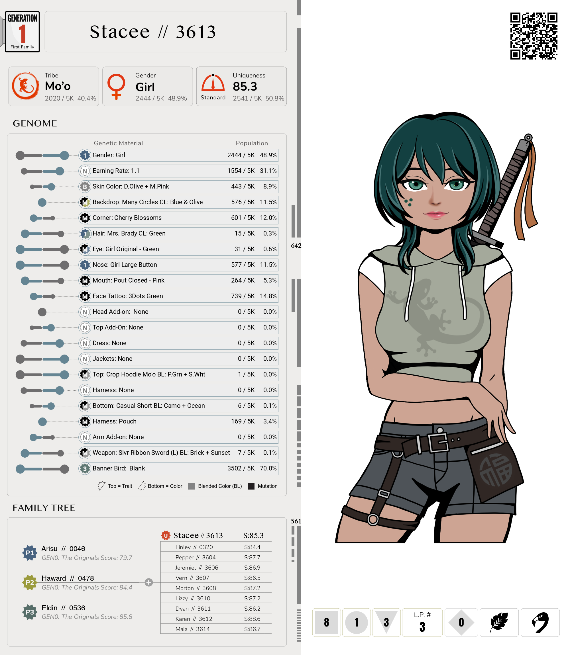Image resolution: width=570 pixels, height=655 pixels.
Task: Click the diamond tile showing 0
Action: click(x=461, y=623)
